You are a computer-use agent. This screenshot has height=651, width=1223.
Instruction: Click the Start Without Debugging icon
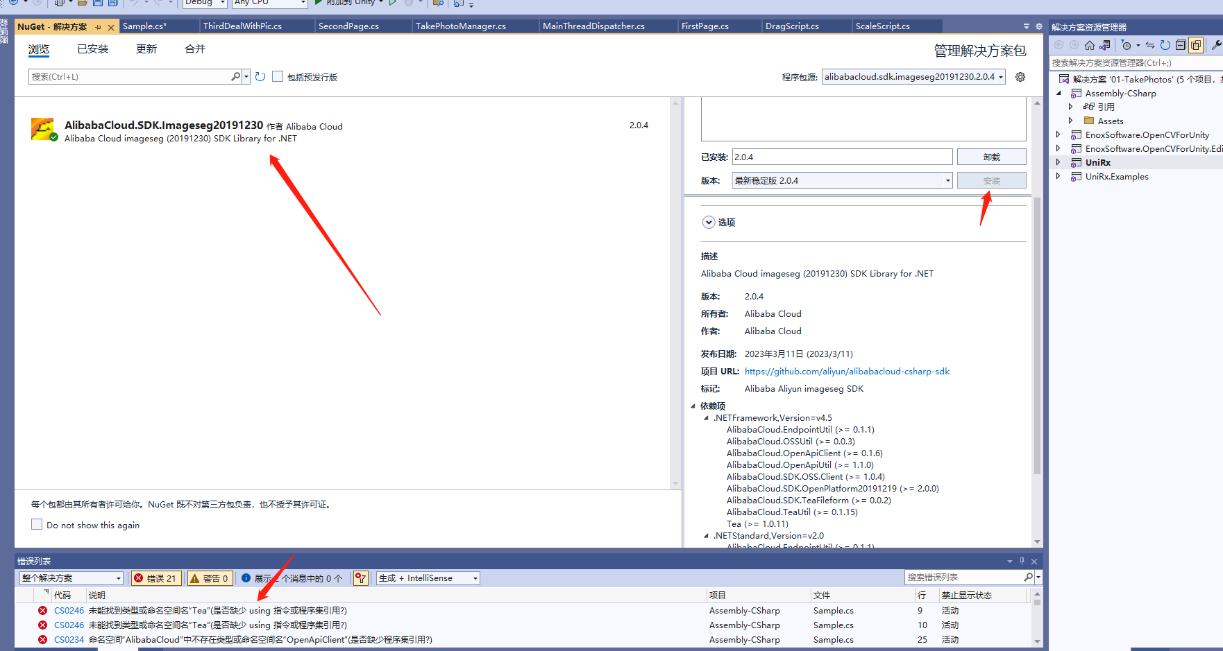393,3
